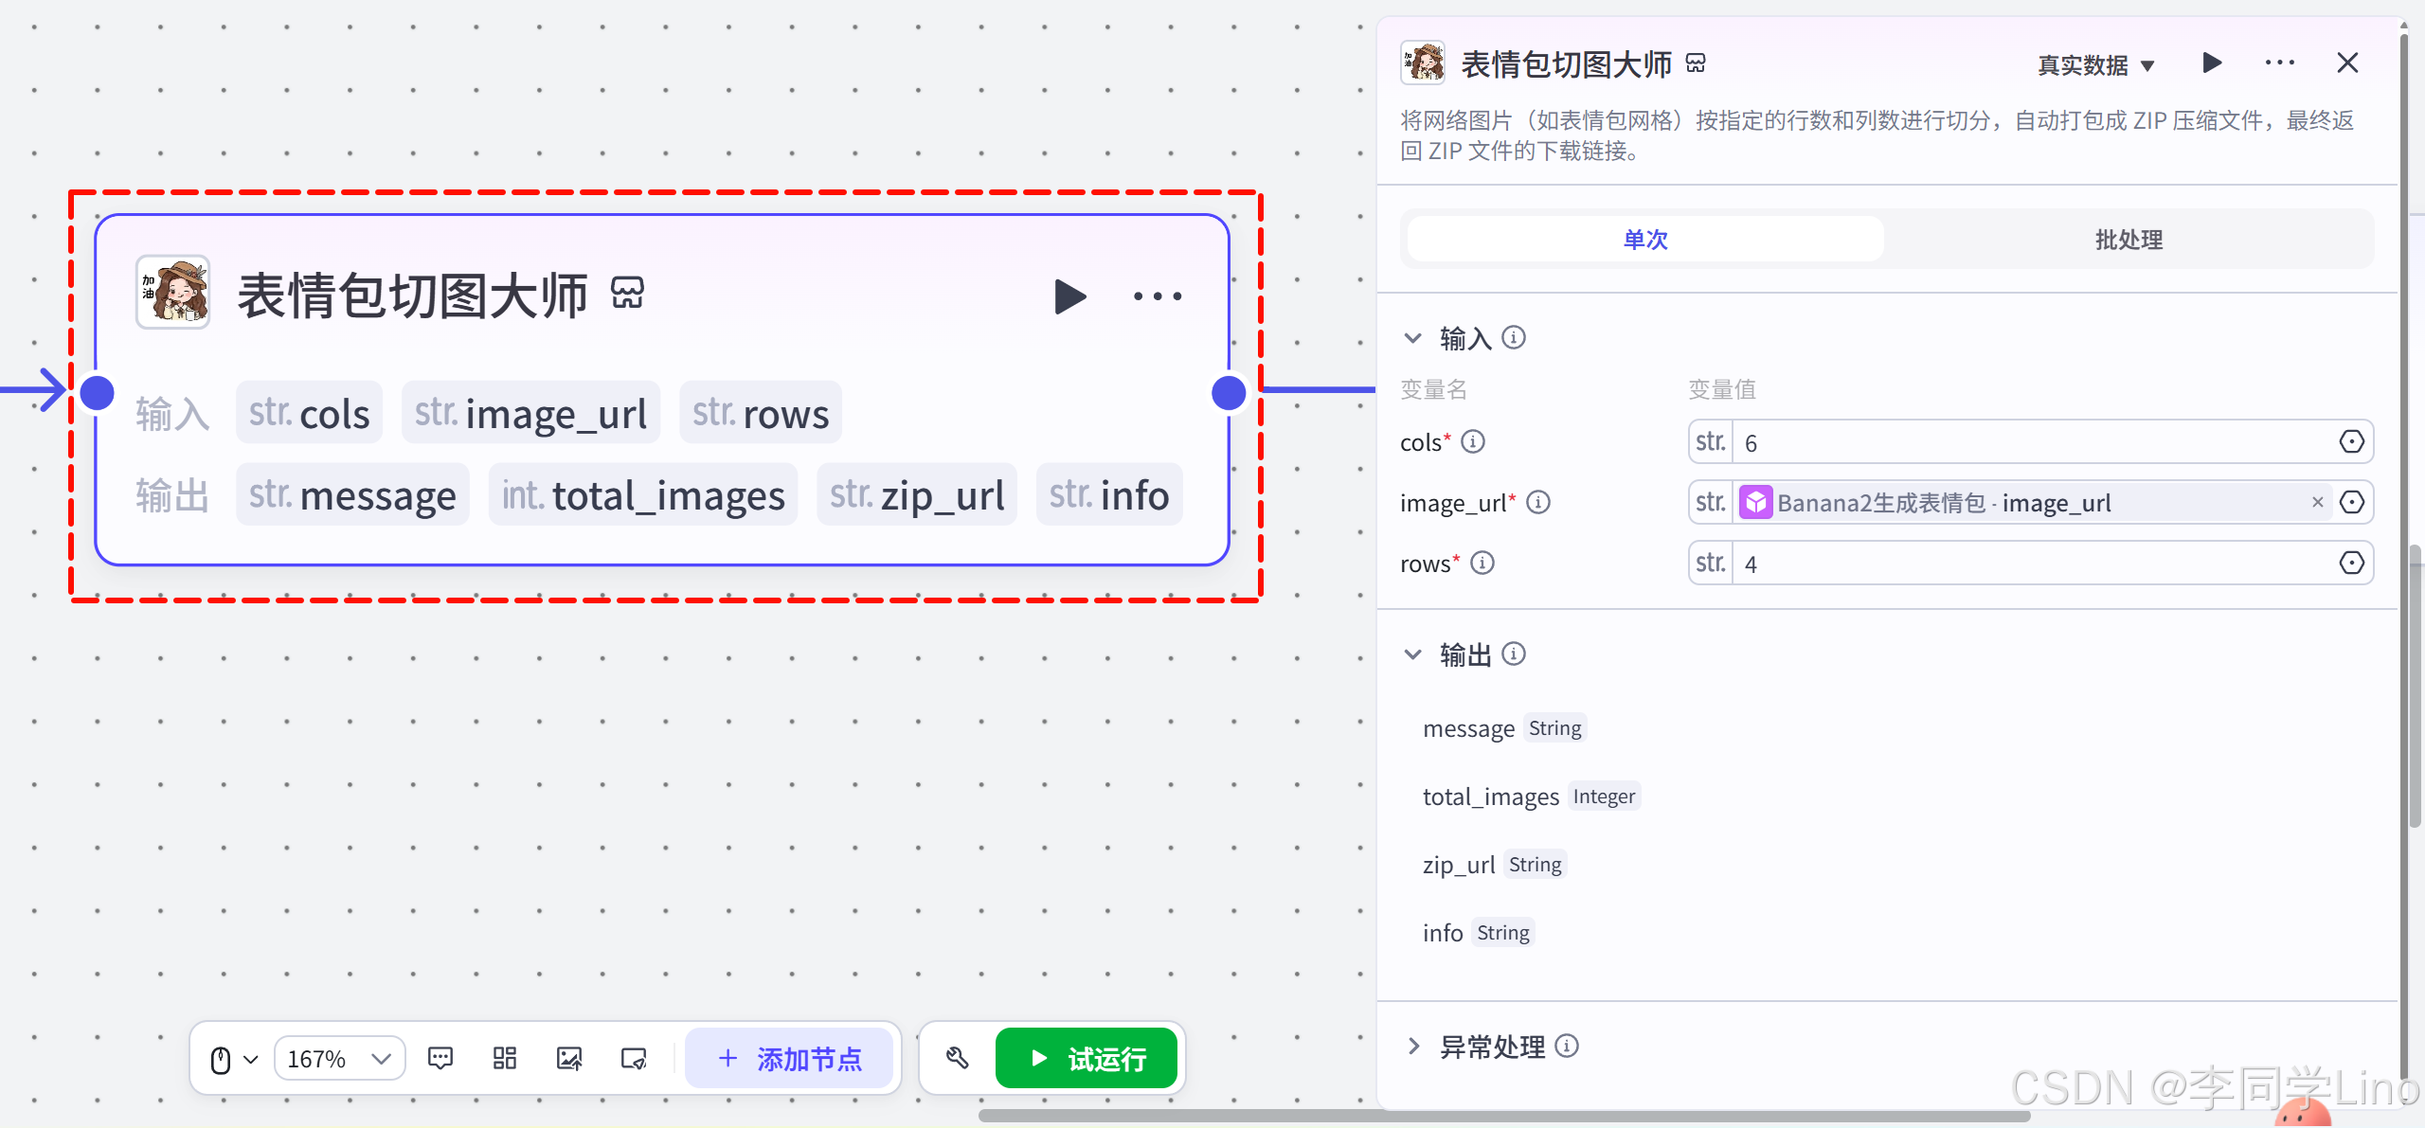Screen dimensions: 2425x1128
Task: Click the variable selector icon in the rows field
Action: tap(2351, 564)
